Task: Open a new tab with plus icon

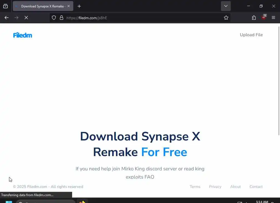Action: coord(79,6)
